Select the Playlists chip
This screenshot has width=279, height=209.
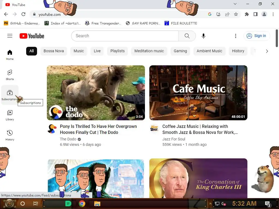tap(117, 51)
